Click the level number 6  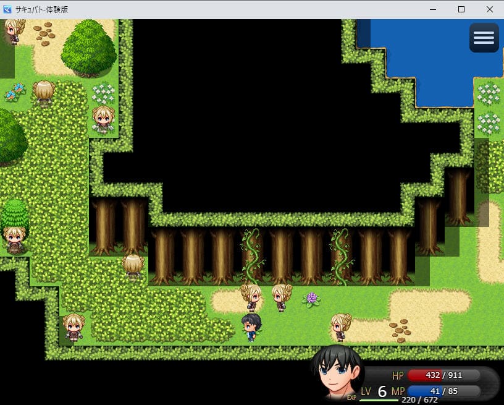pyautogui.click(x=382, y=391)
